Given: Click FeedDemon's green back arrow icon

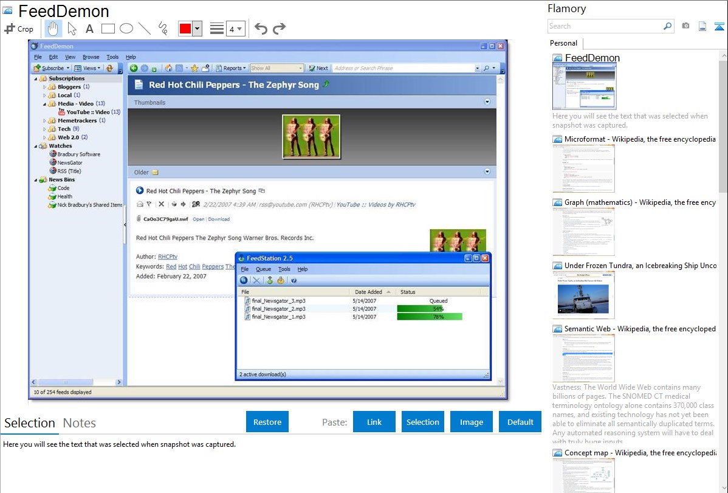Looking at the screenshot, I should click(x=134, y=68).
